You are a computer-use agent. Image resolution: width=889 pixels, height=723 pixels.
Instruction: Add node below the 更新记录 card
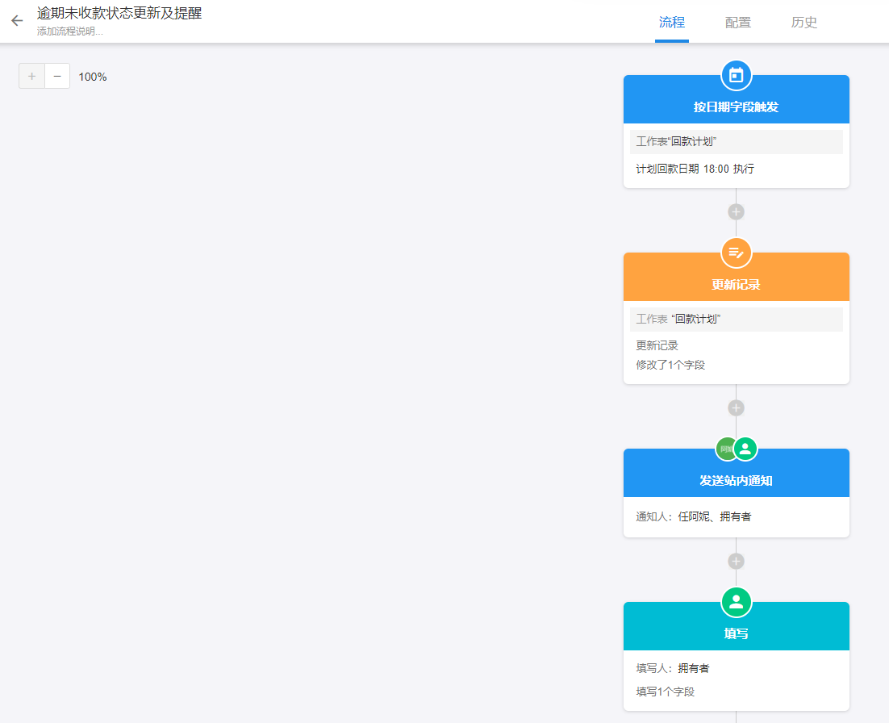click(736, 408)
